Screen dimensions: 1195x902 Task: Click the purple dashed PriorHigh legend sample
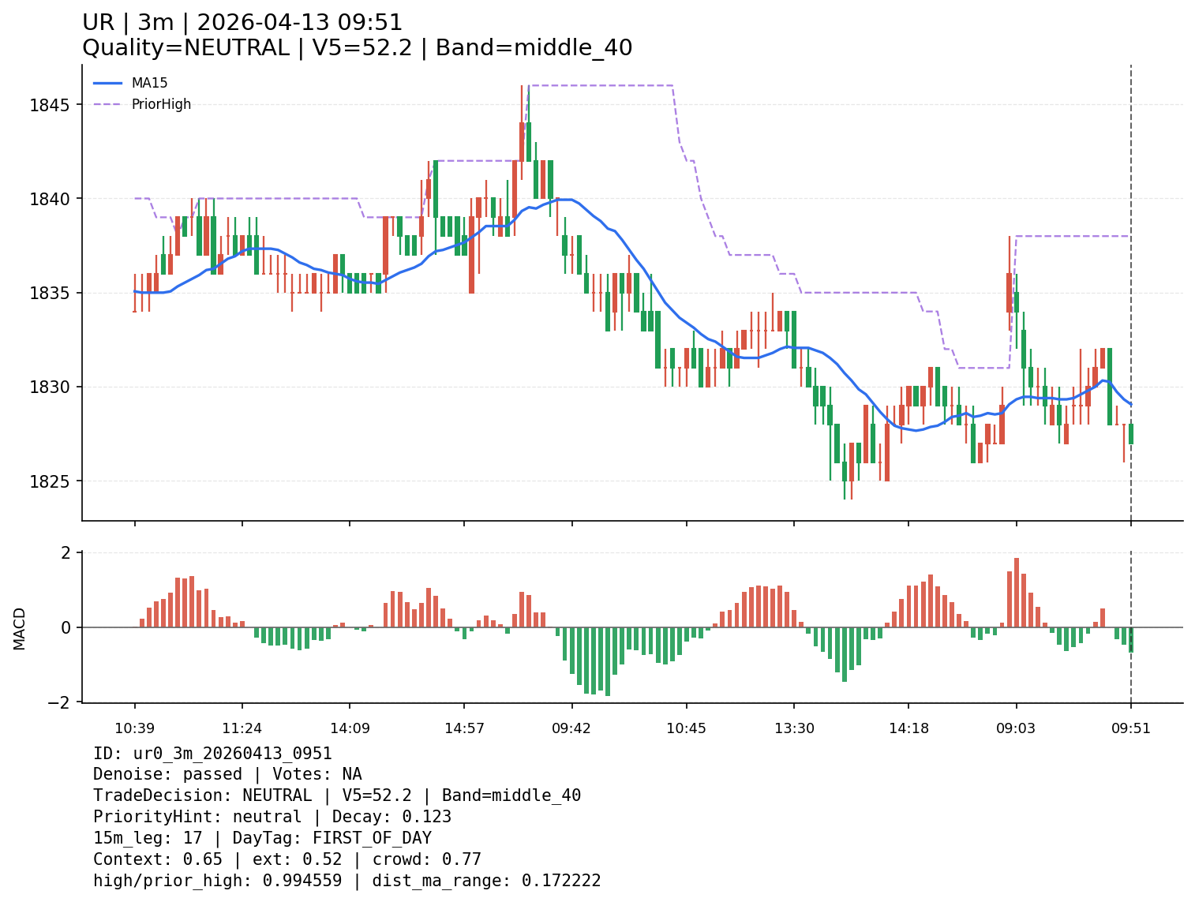pos(108,104)
